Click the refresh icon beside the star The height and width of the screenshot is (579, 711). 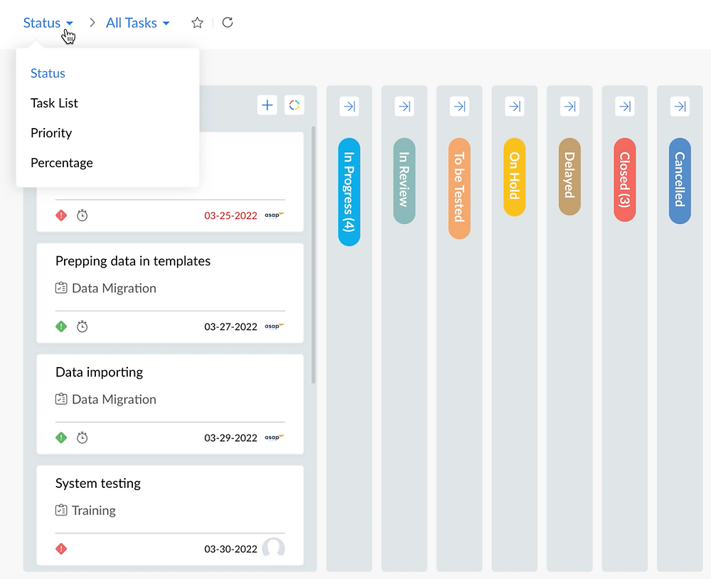coord(228,22)
